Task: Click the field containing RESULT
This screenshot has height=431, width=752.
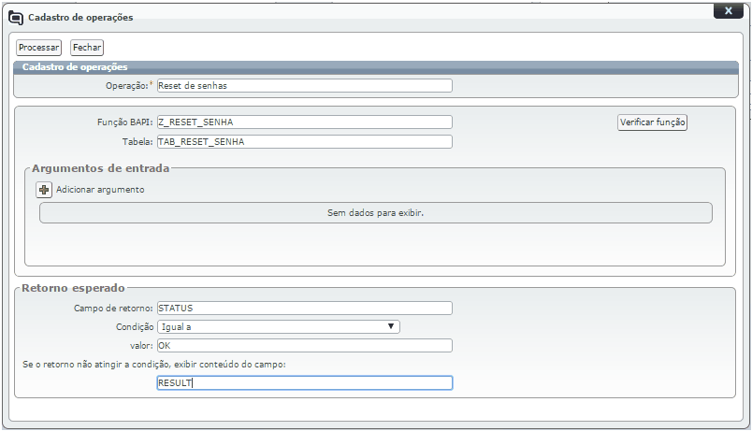Action: point(304,382)
